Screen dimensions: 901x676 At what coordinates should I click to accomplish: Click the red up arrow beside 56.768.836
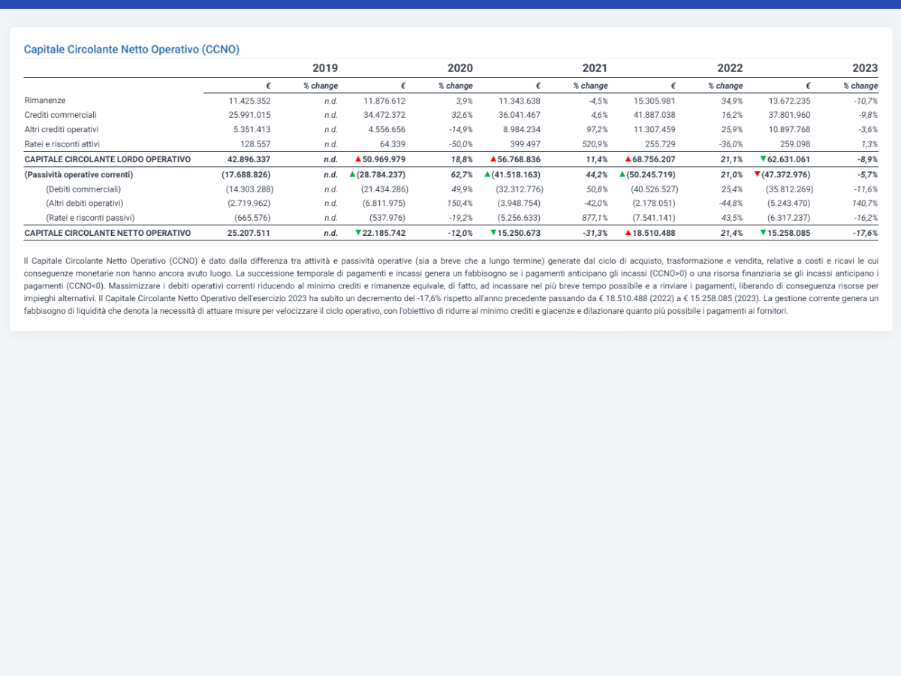(493, 159)
